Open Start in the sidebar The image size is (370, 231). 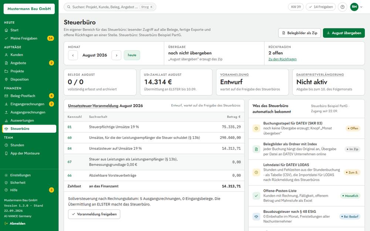[29, 30]
